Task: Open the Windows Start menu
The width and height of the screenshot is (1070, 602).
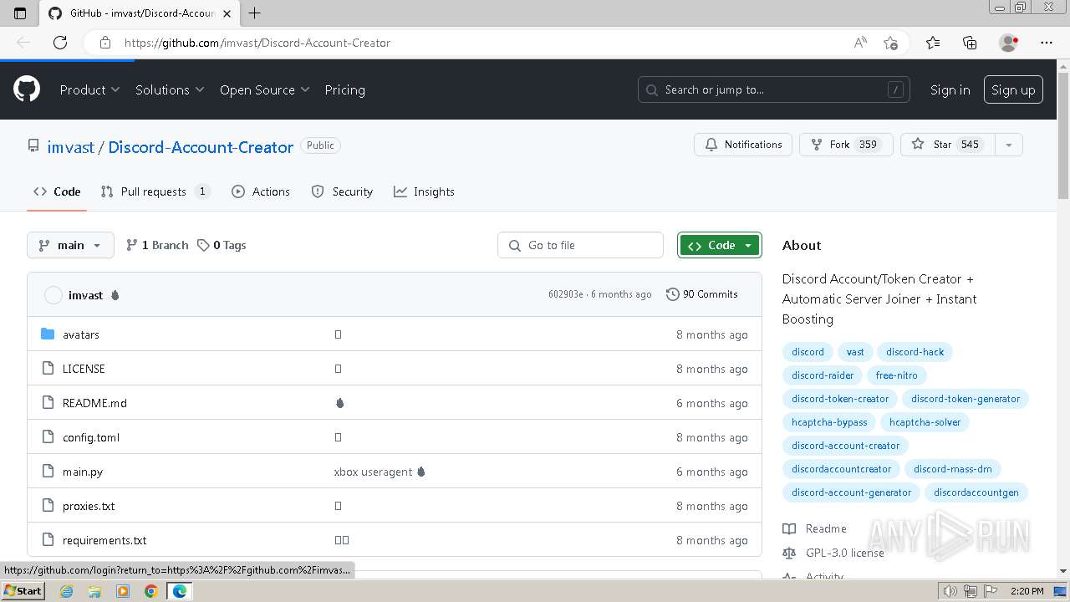Action: [23, 591]
